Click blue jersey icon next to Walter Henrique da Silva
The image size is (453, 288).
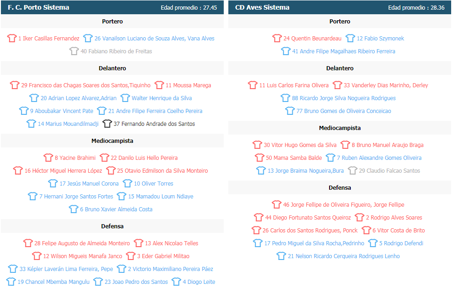coord(125,98)
